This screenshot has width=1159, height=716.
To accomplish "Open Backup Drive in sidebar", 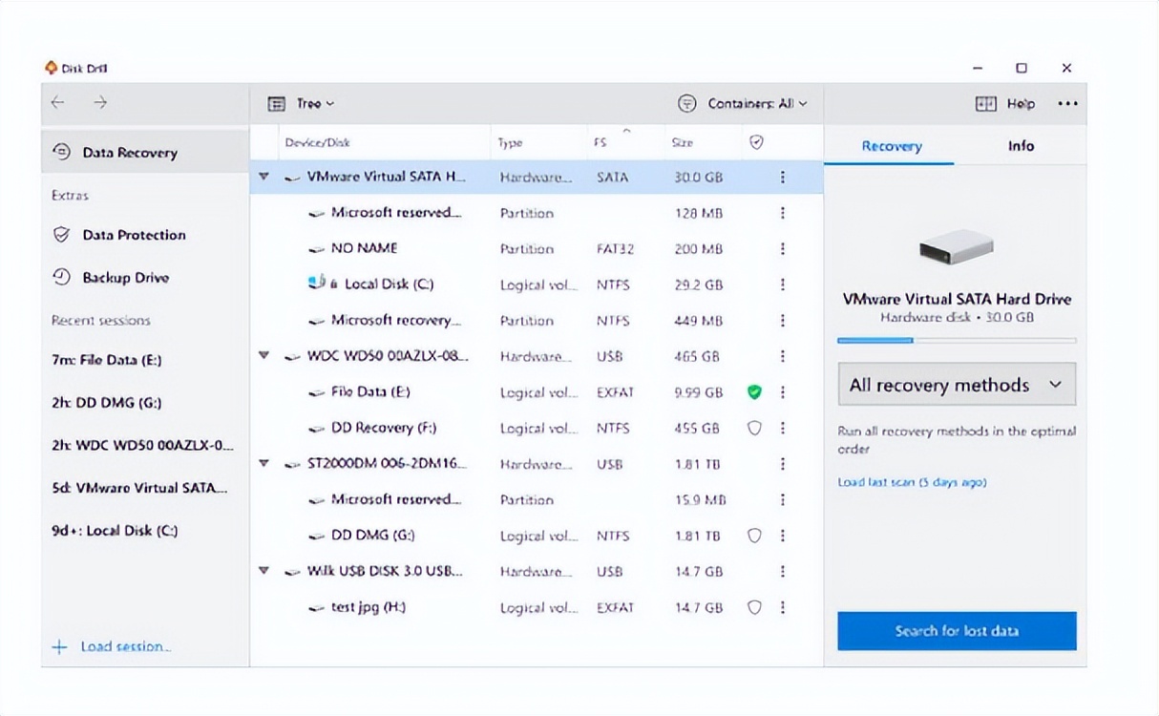I will [145, 278].
